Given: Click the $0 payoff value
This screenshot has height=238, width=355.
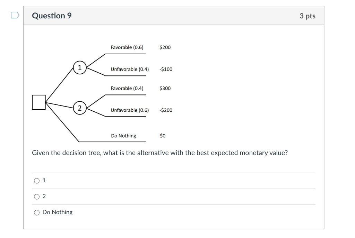Looking at the screenshot, I should 163,136.
